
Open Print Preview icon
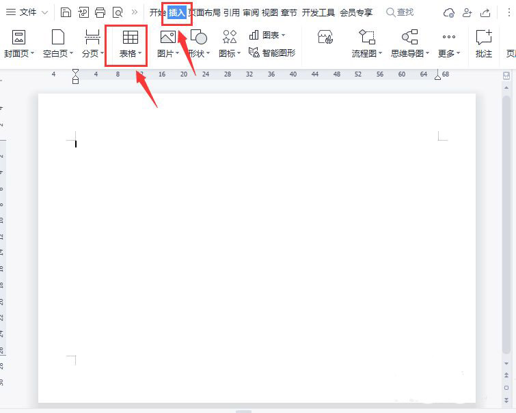(118, 12)
